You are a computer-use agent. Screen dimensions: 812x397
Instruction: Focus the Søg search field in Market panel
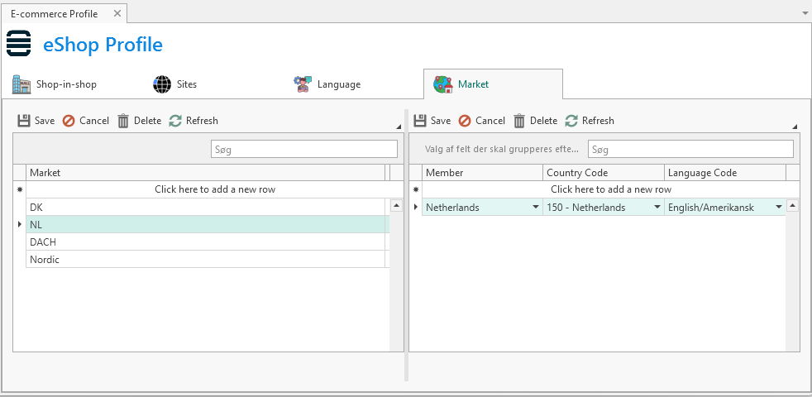(304, 149)
